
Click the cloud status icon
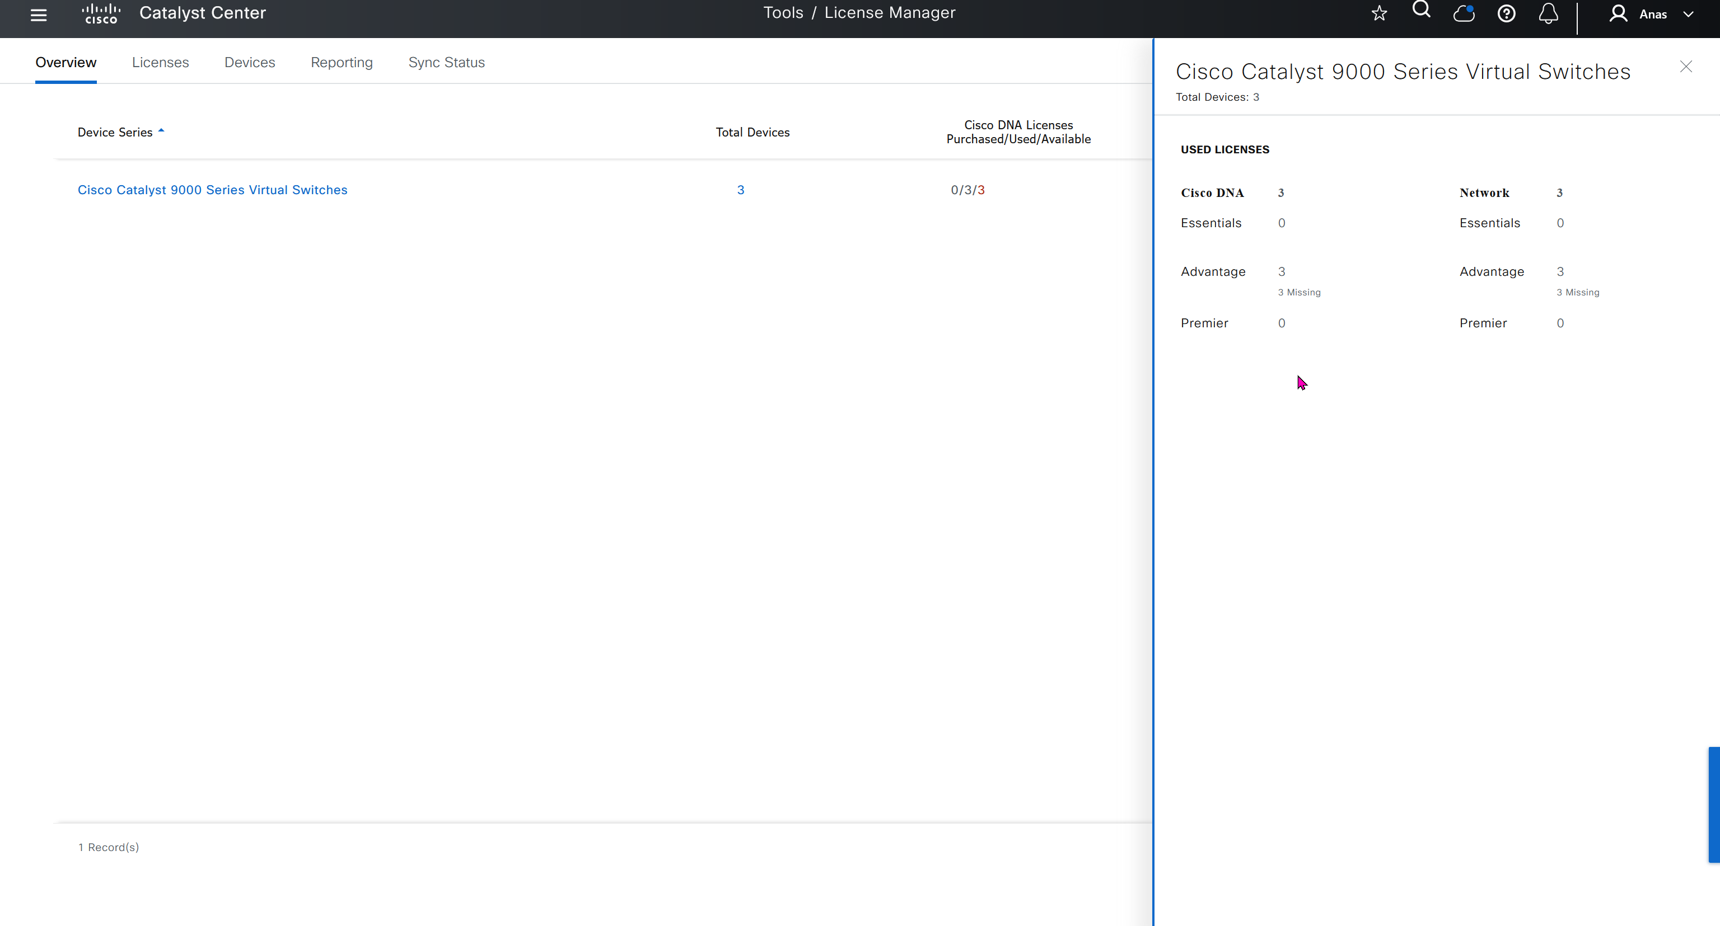click(1464, 13)
